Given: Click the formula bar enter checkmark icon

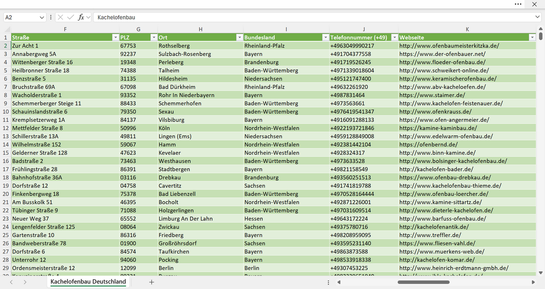Looking at the screenshot, I should [x=71, y=17].
